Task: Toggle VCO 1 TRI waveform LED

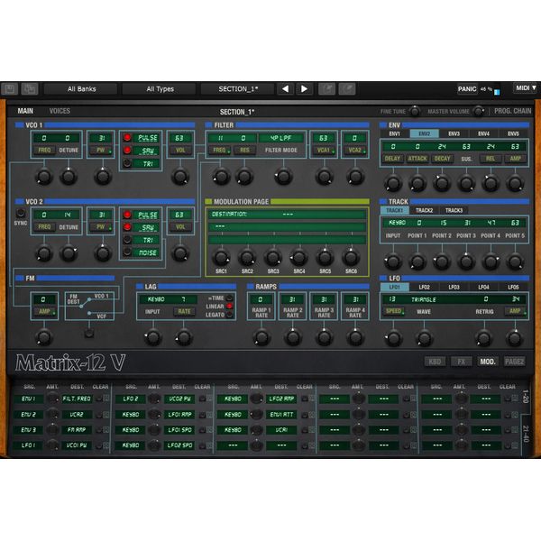Action: coord(127,163)
